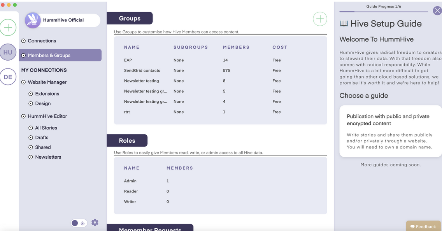Open the settings gear icon
This screenshot has height=231, width=442.
point(95,222)
